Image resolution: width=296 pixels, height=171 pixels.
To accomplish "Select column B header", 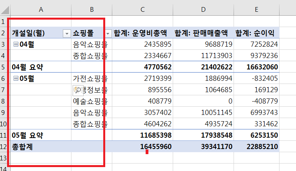I will (x=92, y=9).
